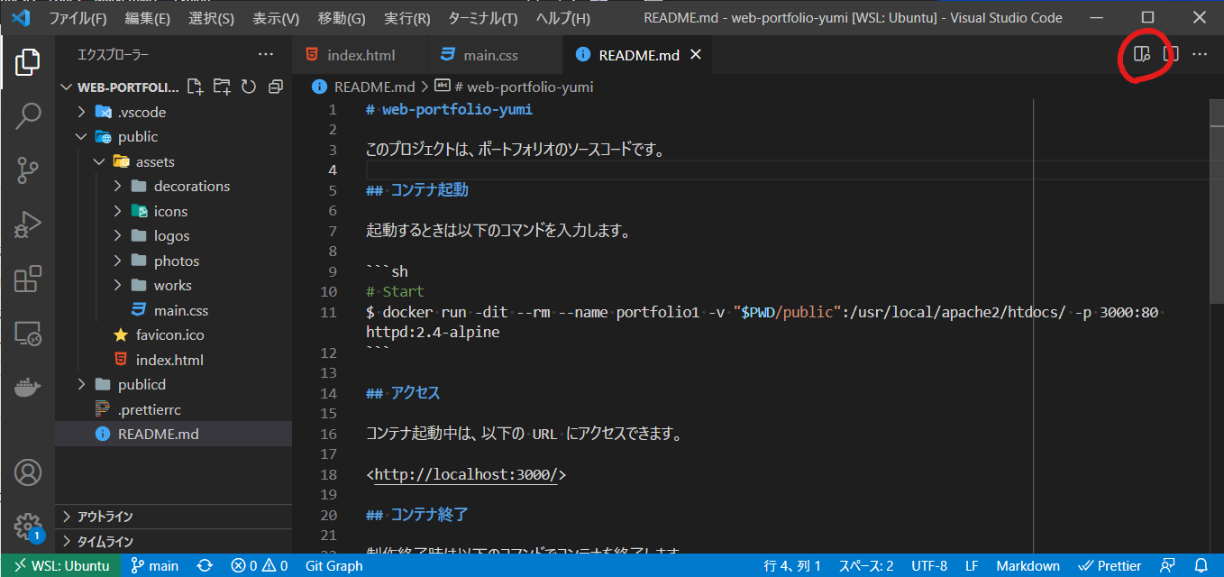Screen dimensions: 1224x577
Task: Click main branch in status bar
Action: point(155,566)
